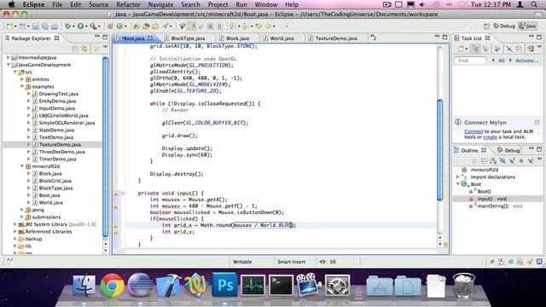
Task: Click the Open Perspective icon
Action: [x=486, y=26]
